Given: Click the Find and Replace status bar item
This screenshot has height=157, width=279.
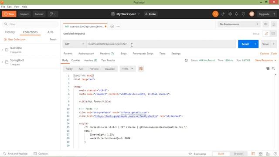Looking at the screenshot, I should [15, 154].
